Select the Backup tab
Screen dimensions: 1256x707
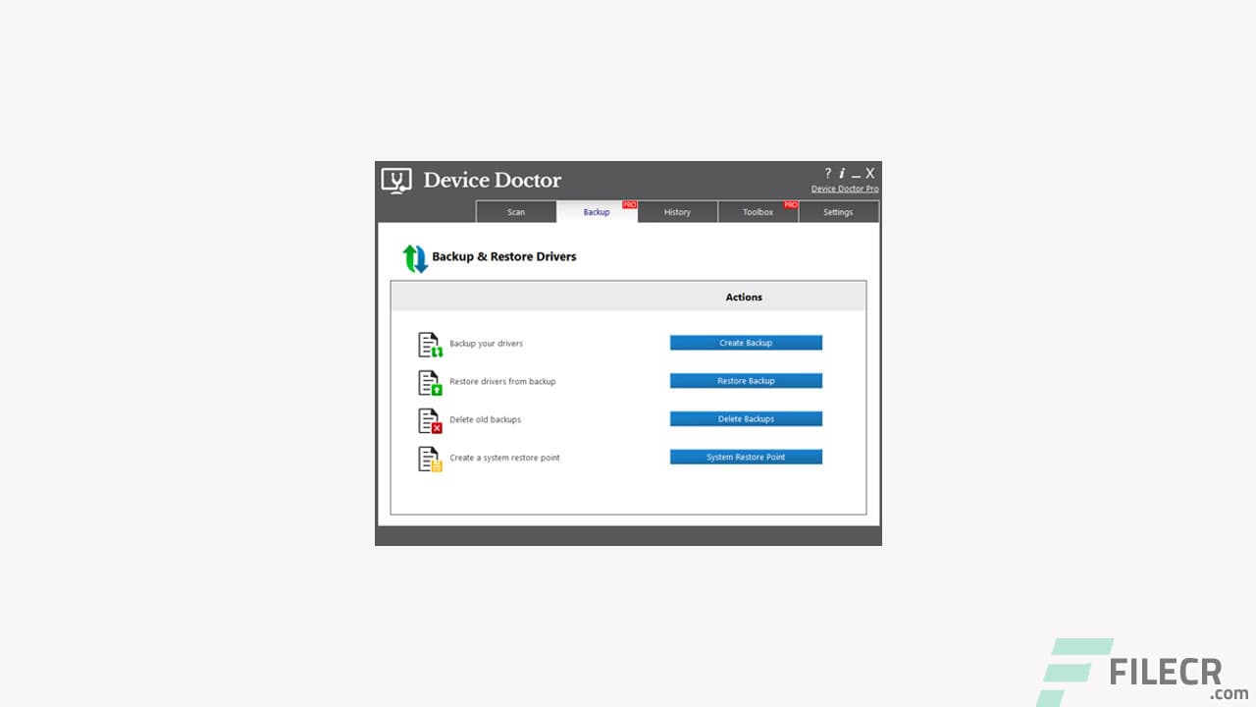tap(597, 212)
